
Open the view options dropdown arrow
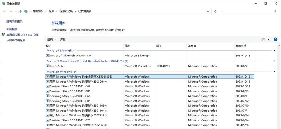268,39
